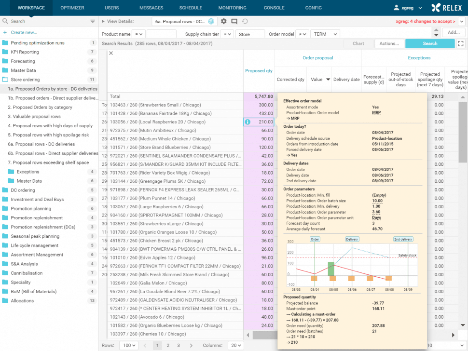The width and height of the screenshot is (468, 351).
Task: Click the magnifying glass in the sidebar search
Action: 6,21
